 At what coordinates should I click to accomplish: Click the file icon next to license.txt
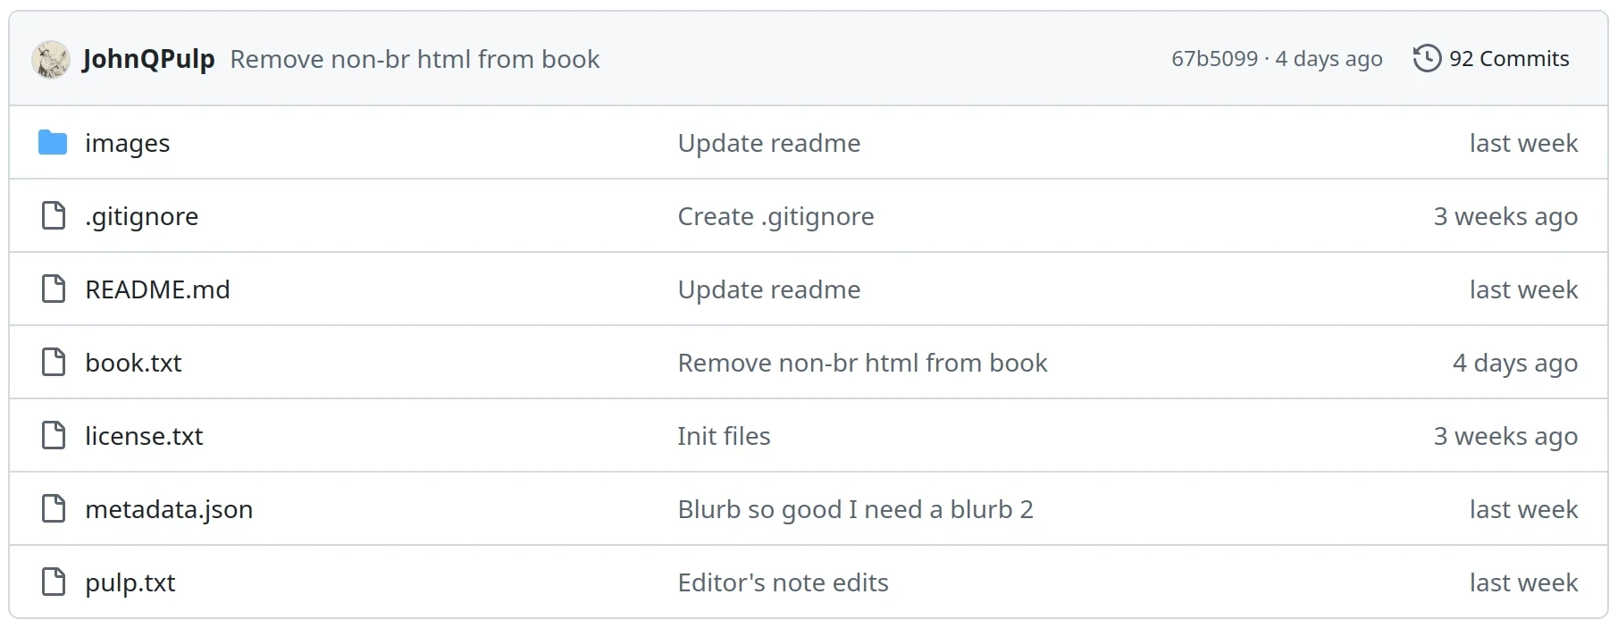(53, 435)
